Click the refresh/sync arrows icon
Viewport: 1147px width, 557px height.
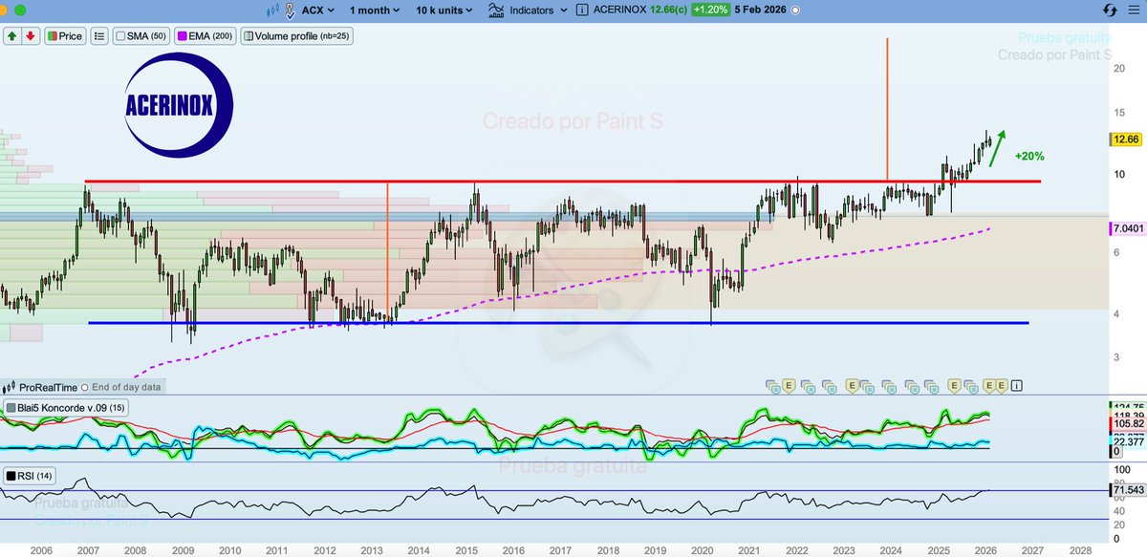pos(1110,11)
